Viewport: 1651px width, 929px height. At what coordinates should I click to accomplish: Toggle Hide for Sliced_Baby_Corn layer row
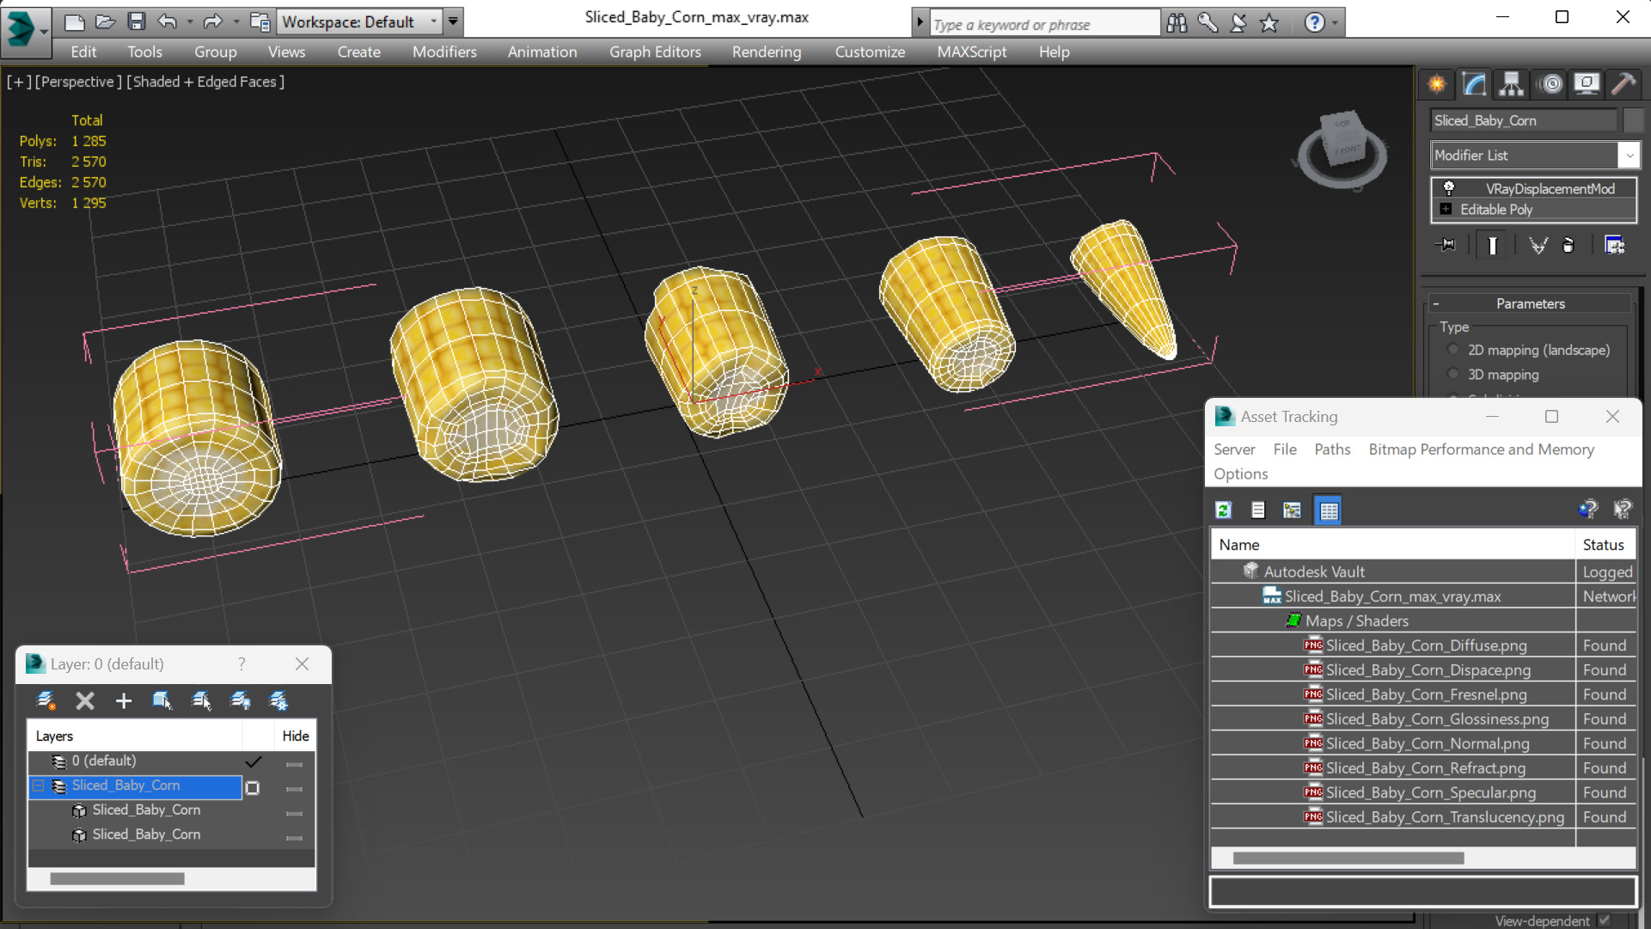[294, 788]
